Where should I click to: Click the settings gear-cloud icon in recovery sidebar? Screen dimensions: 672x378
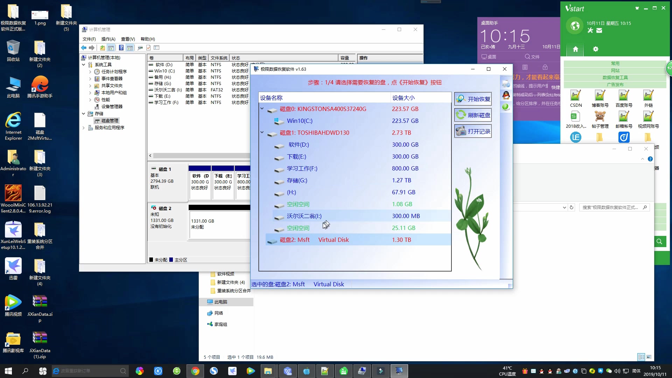(506, 84)
